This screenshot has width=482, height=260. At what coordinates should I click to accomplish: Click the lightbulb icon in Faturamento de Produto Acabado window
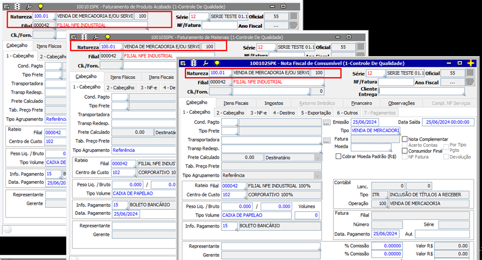[x=40, y=7]
